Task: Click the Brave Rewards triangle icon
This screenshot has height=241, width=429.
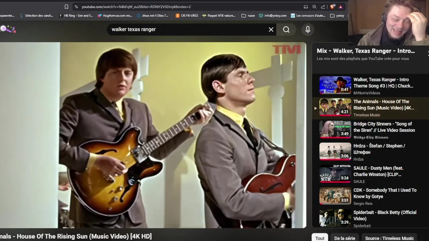Action: click(341, 7)
